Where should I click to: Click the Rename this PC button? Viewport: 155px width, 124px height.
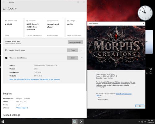click(75, 42)
